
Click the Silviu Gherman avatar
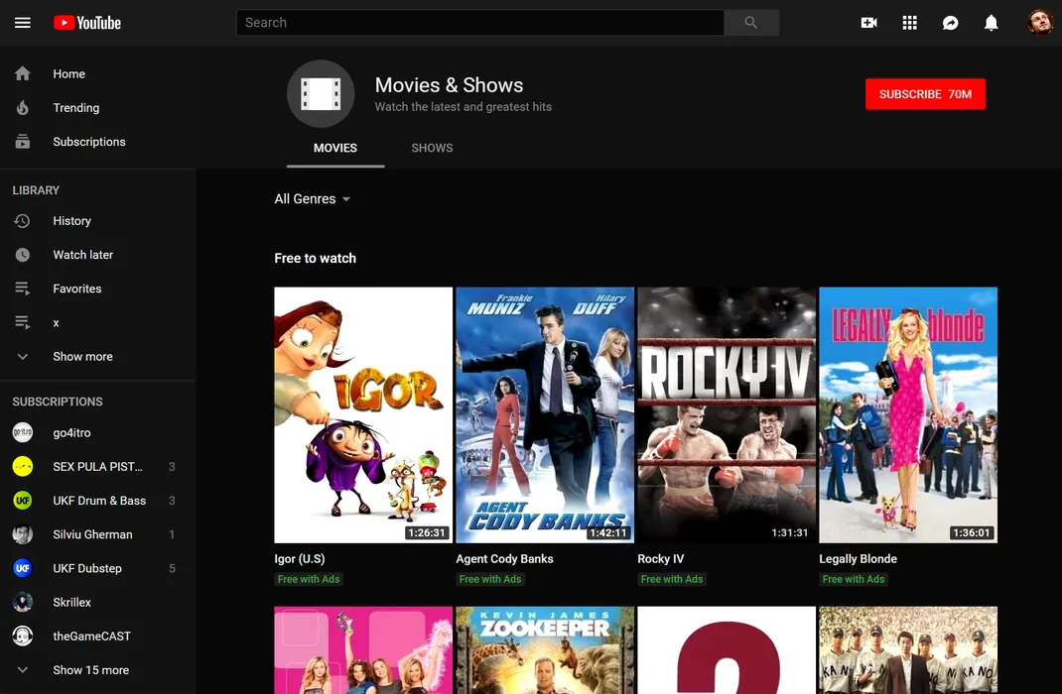(x=23, y=533)
